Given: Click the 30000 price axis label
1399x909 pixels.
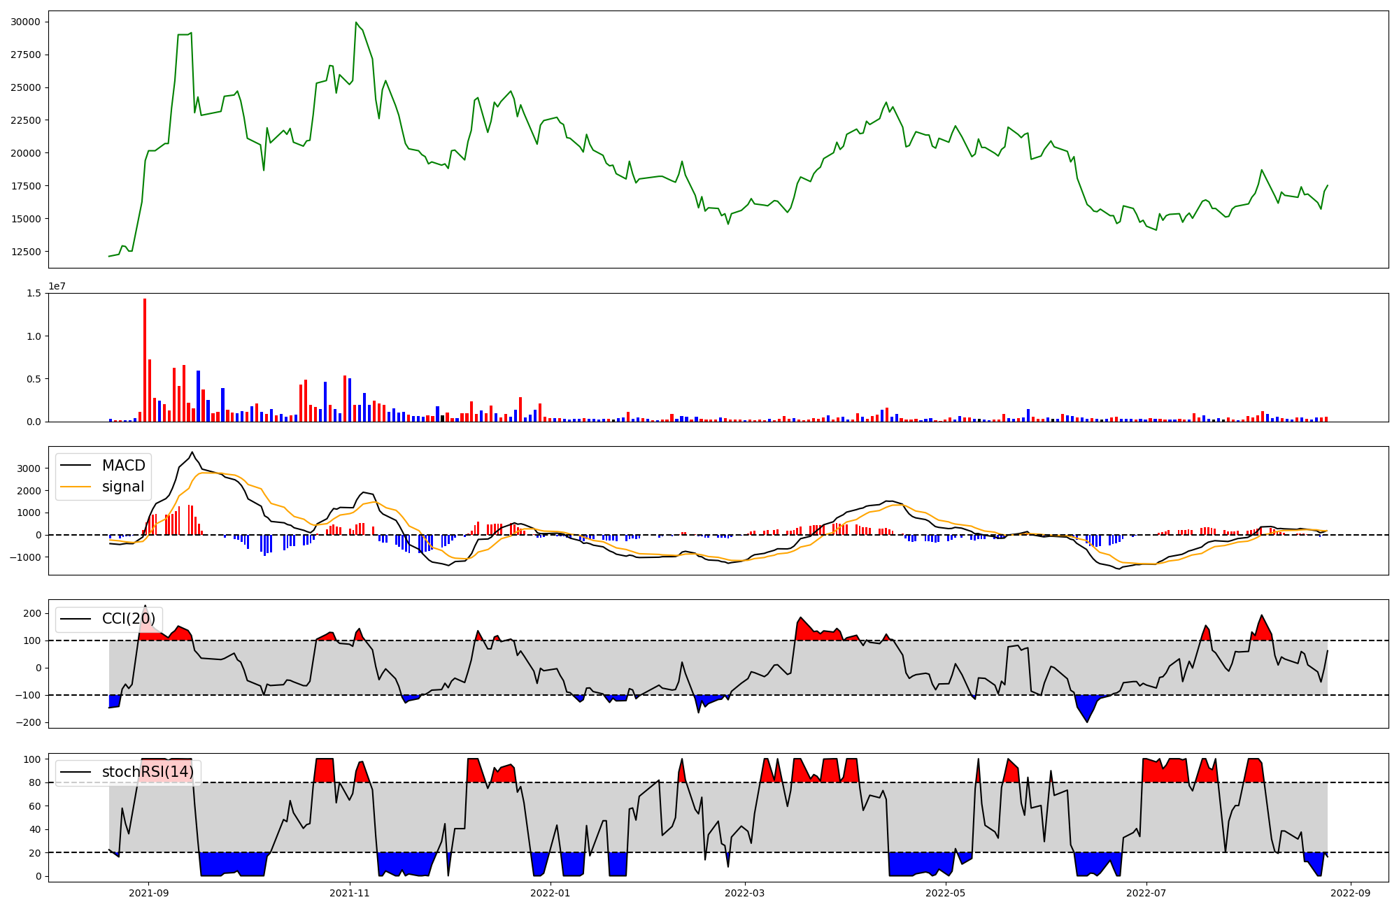Looking at the screenshot, I should pyautogui.click(x=25, y=22).
